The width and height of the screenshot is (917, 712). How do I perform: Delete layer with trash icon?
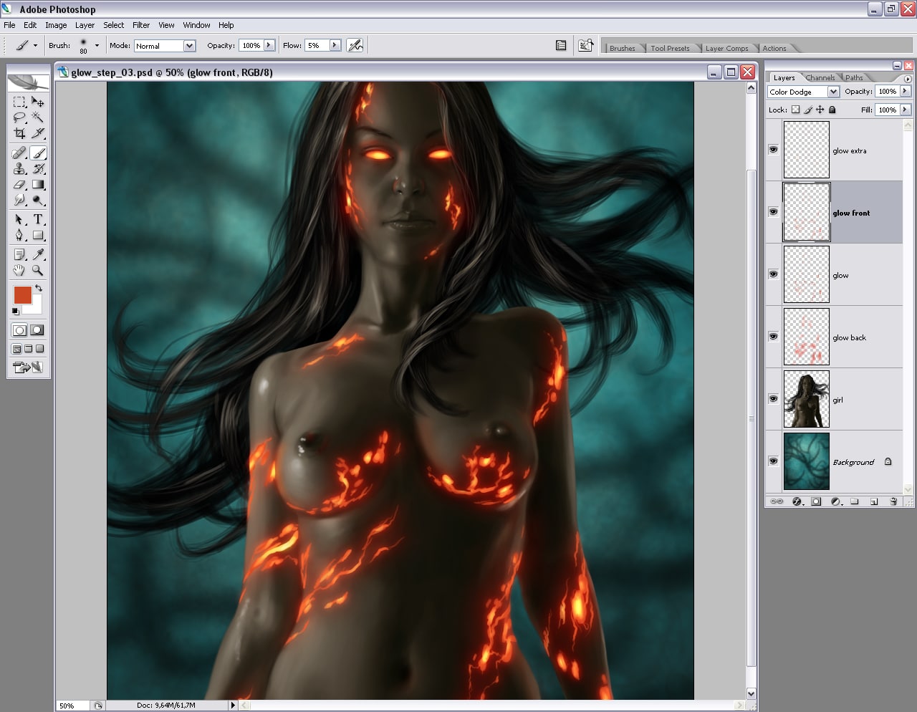[x=893, y=501]
